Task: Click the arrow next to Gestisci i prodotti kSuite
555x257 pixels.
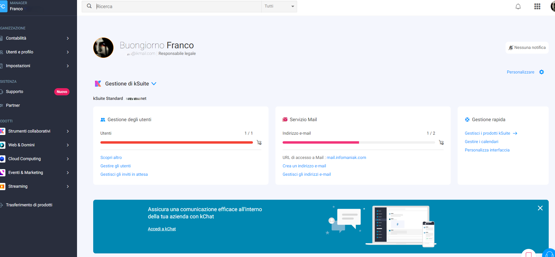Action: 515,133
